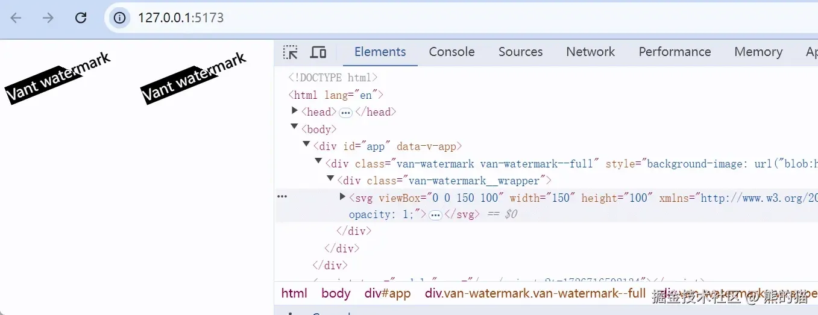Open the Console tab
Image resolution: width=818 pixels, height=315 pixels.
pos(451,52)
